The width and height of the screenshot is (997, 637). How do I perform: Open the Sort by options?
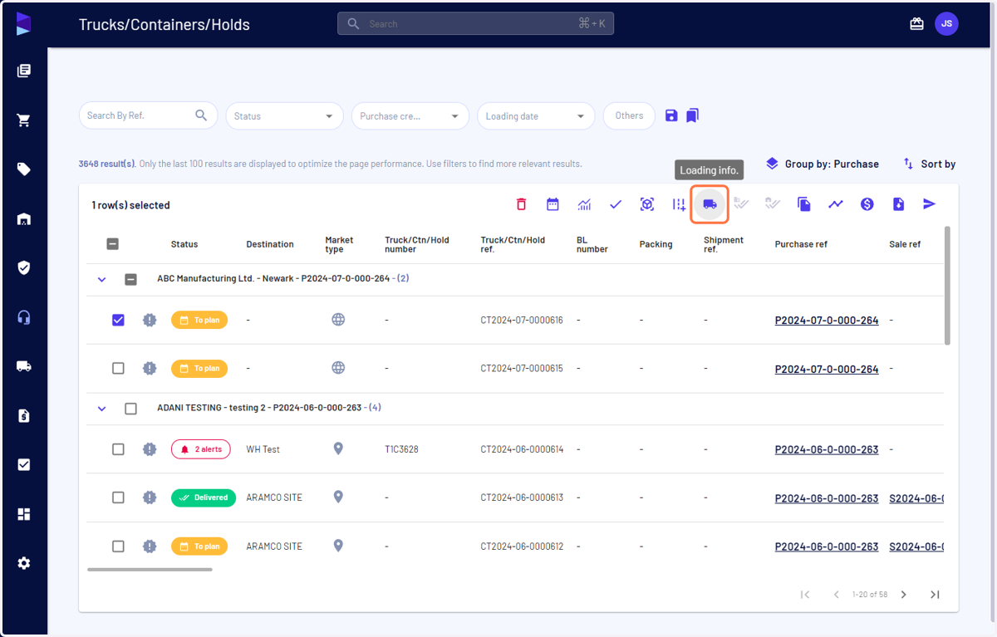click(x=930, y=164)
